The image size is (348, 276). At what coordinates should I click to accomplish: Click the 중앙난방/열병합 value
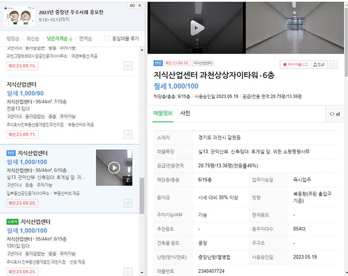point(214,257)
